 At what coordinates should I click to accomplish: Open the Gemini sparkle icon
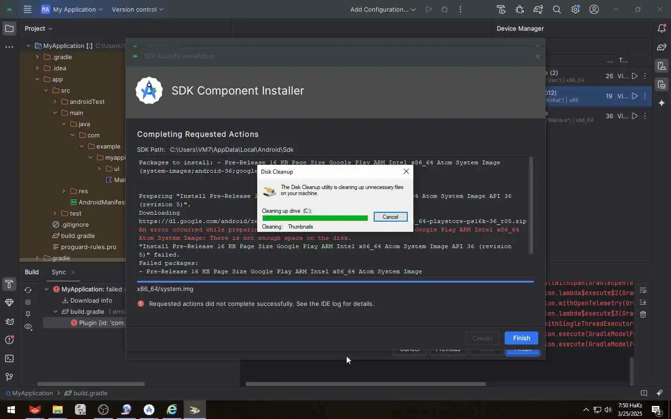[662, 103]
